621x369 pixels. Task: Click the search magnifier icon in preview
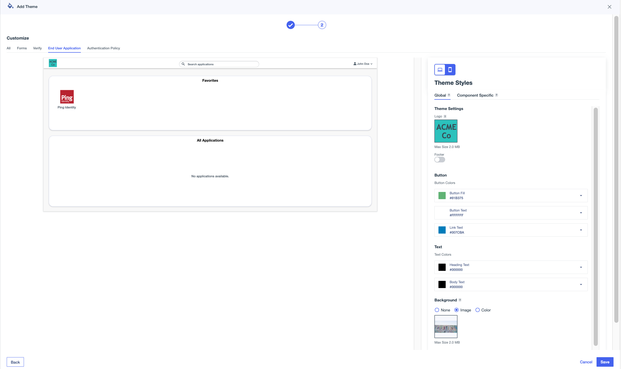(x=183, y=64)
